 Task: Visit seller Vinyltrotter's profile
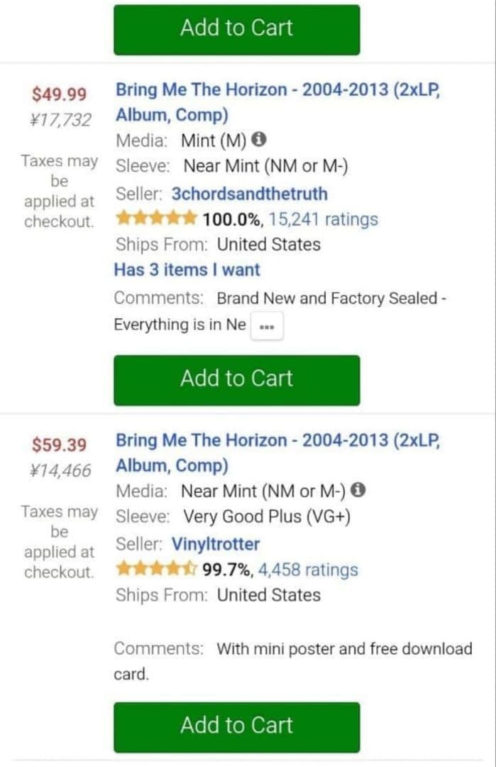point(216,544)
